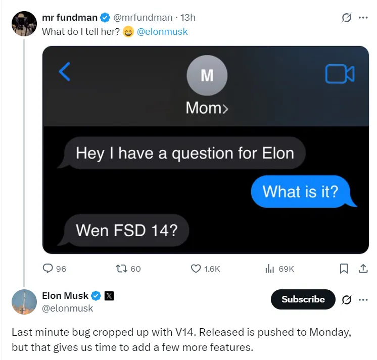
Task: Subscribe to Elon Musk
Action: (x=303, y=299)
